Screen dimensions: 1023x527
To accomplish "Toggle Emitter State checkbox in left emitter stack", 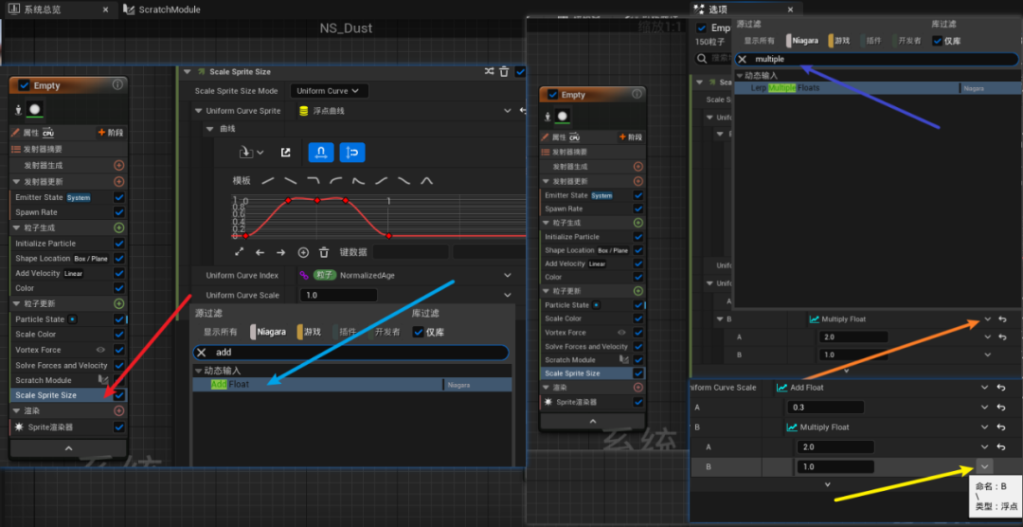I will tap(118, 197).
